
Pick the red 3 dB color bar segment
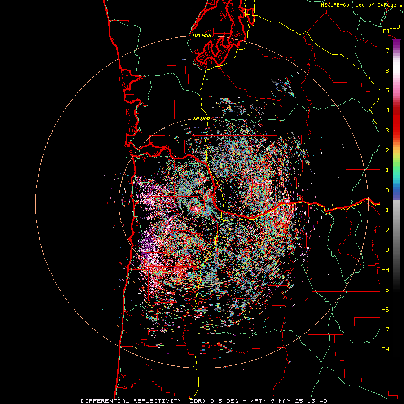coord(396,130)
